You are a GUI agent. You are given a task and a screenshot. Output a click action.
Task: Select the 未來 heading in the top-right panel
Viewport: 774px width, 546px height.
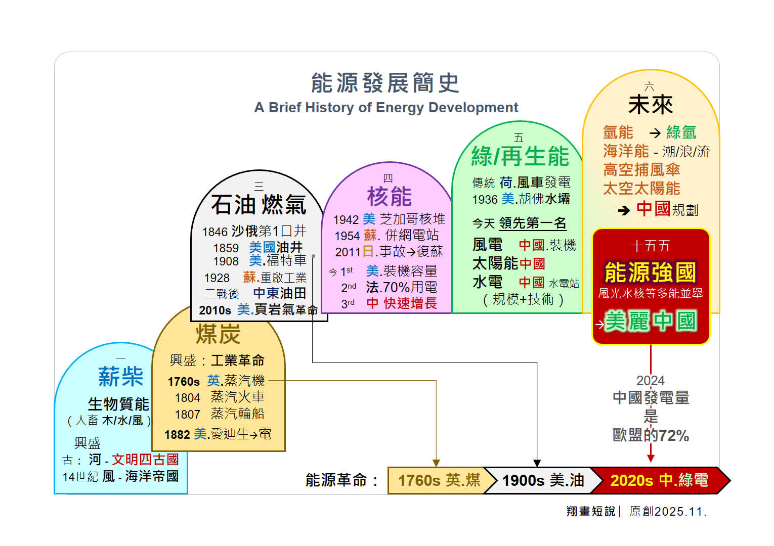click(x=650, y=105)
